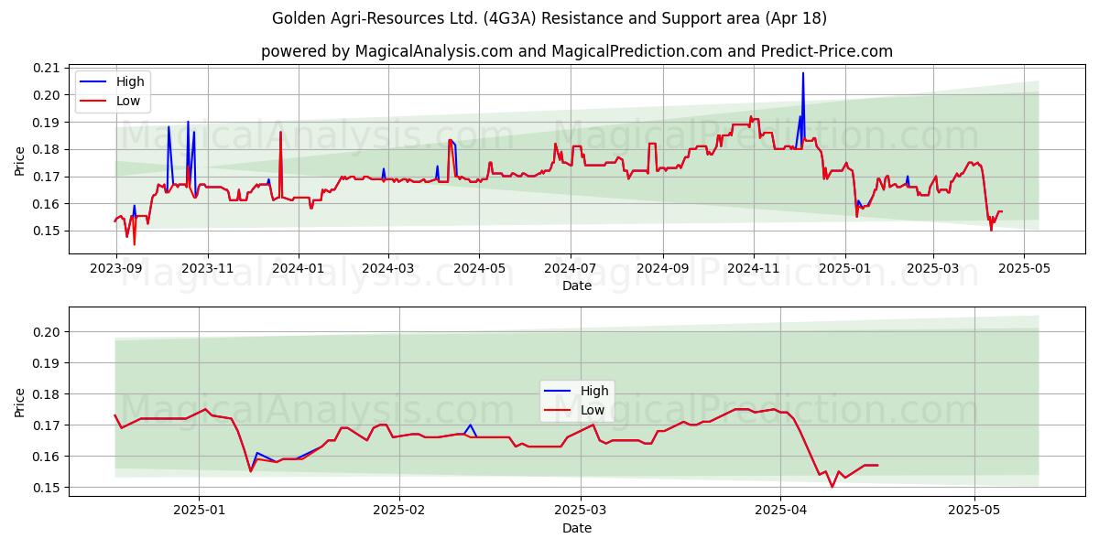Click the top chart x-axis label '2025-01'

click(x=844, y=270)
